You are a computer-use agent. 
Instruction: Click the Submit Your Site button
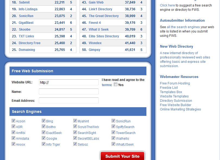(122, 156)
